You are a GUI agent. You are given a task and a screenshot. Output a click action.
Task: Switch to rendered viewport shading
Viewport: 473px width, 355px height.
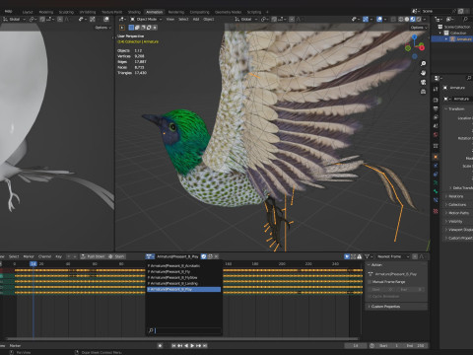click(x=419, y=20)
